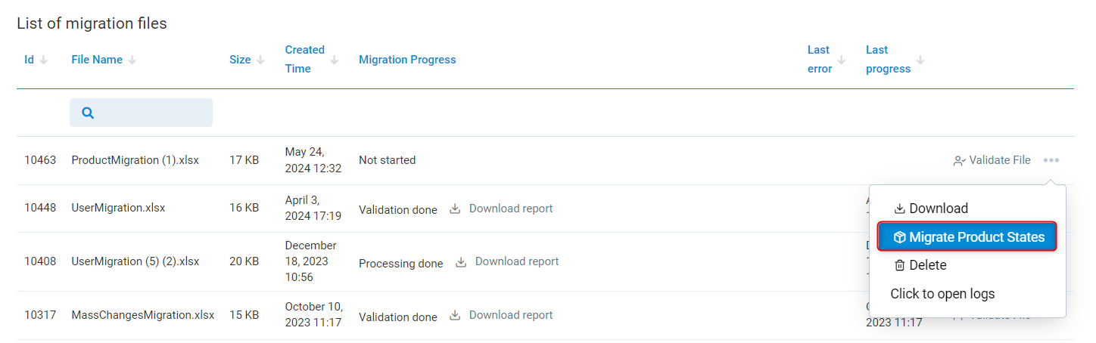Screen dimensions: 1096x343
Task: Click the Id column sort arrow
Action: [x=43, y=60]
